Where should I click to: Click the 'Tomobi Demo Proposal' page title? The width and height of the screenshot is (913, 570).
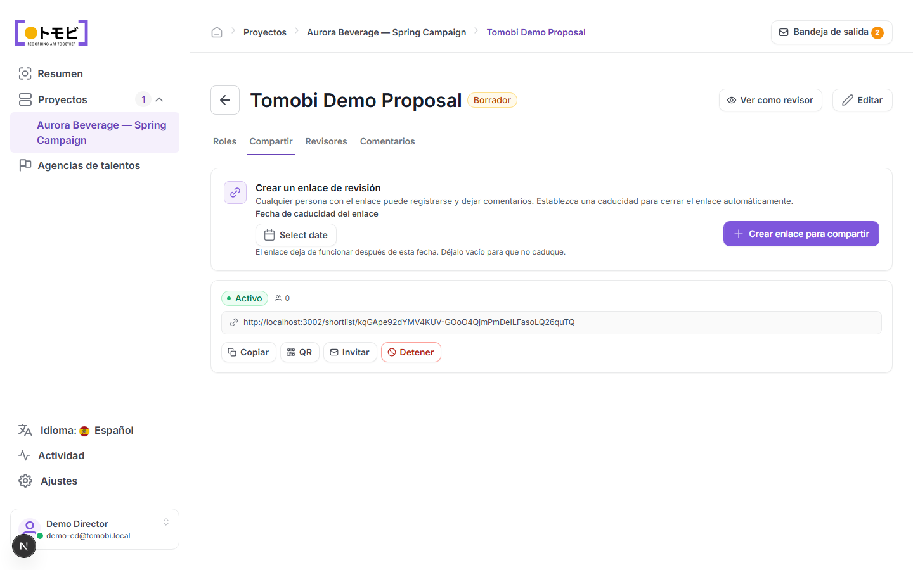click(356, 100)
